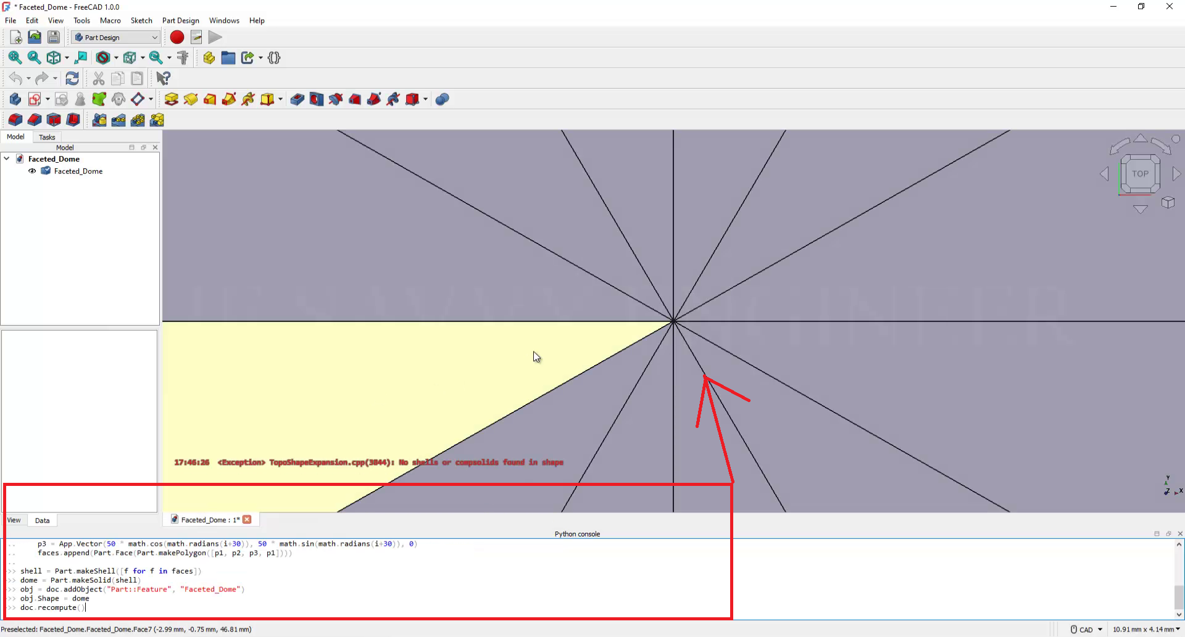Toggle visibility eye of Faceted_Dome object
Viewport: 1185px width, 637px height.
point(32,171)
